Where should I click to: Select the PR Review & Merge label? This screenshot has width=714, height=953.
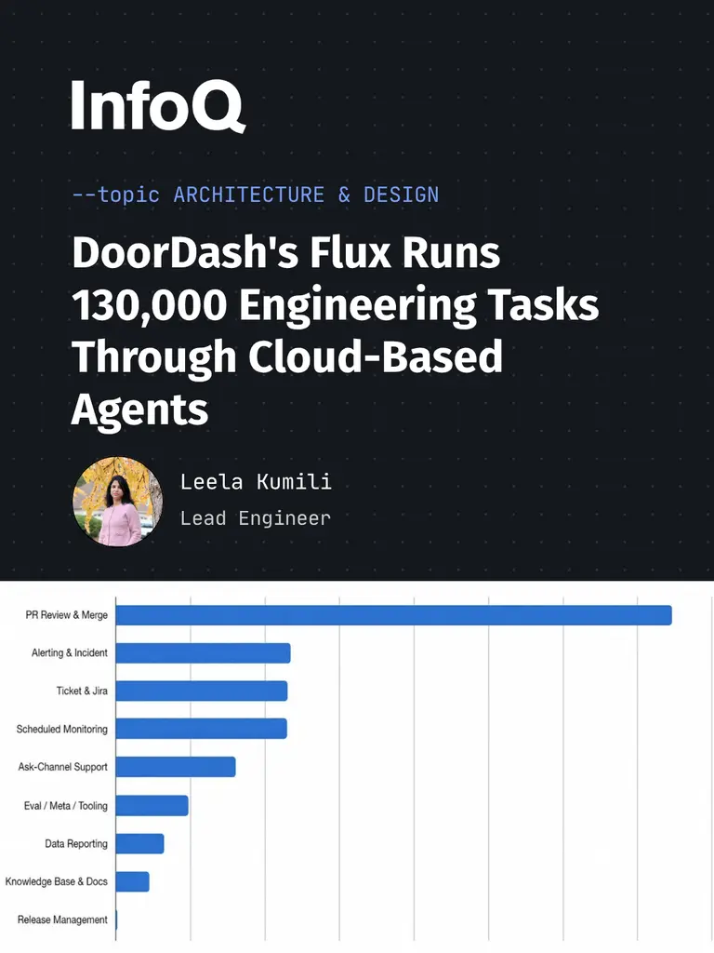tap(66, 615)
